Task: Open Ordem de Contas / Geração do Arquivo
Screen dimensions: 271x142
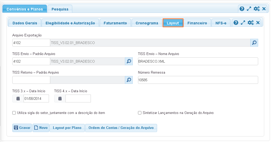Action: [121, 128]
